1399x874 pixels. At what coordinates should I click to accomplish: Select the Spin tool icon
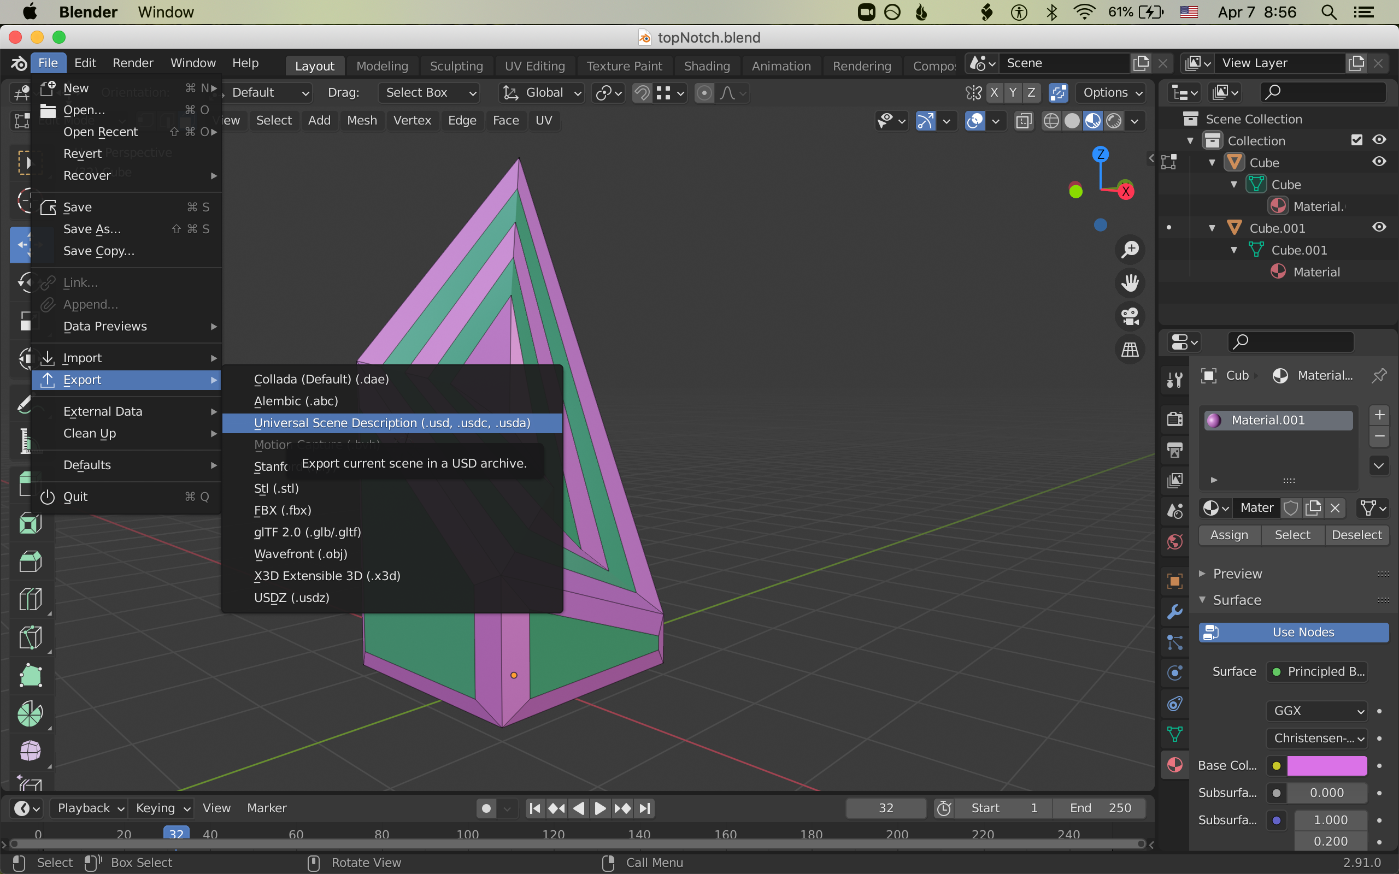(30, 713)
